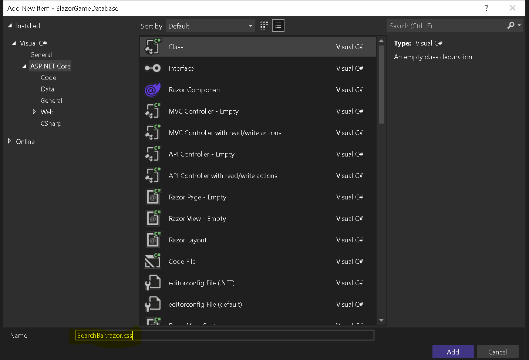Select the Class template icon

(x=152, y=47)
